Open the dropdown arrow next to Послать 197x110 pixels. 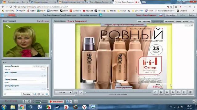click(32, 94)
